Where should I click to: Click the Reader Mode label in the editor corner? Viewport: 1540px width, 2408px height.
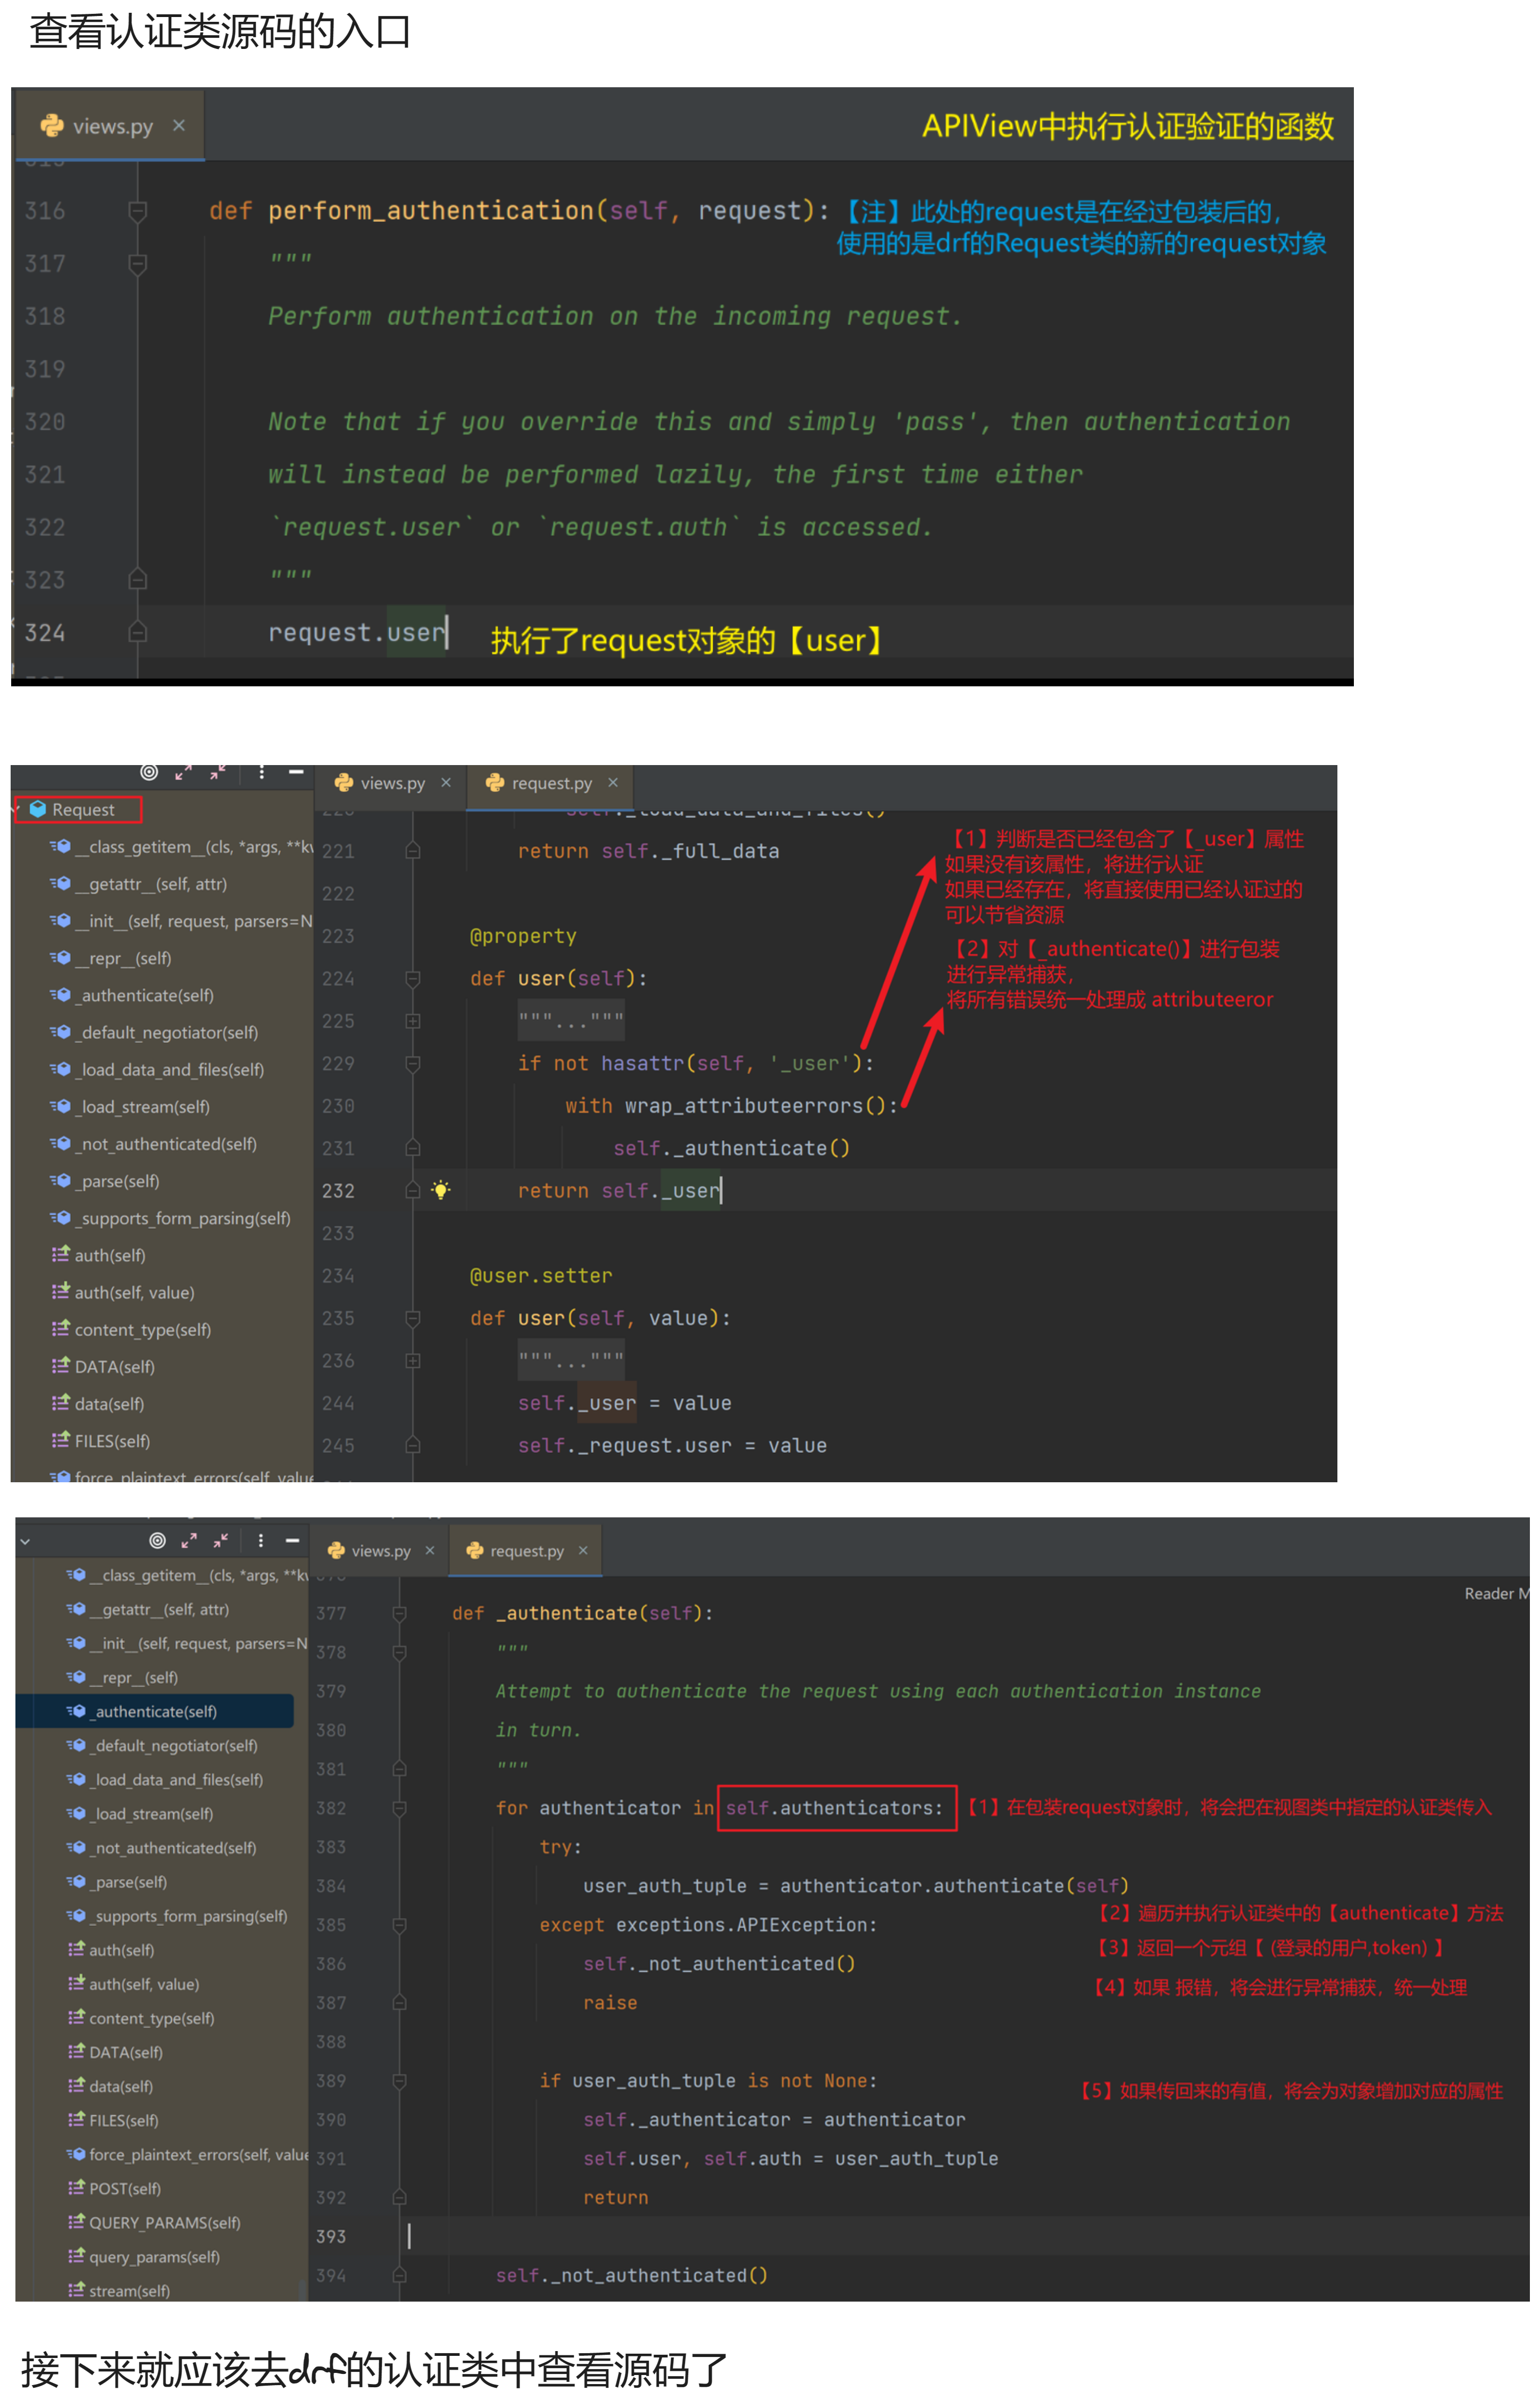tap(1496, 1593)
